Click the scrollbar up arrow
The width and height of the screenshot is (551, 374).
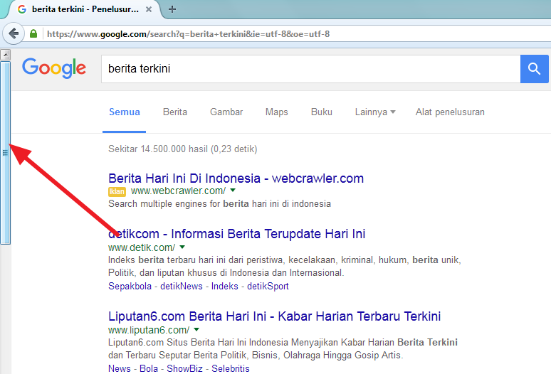point(5,55)
